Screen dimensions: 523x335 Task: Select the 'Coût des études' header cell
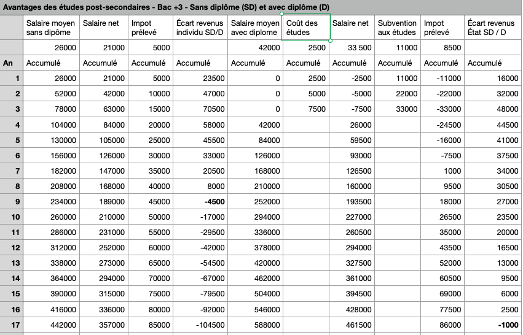click(x=305, y=28)
